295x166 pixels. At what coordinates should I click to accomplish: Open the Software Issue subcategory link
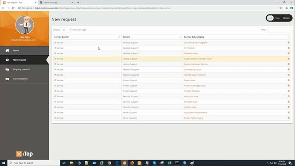tap(191, 53)
